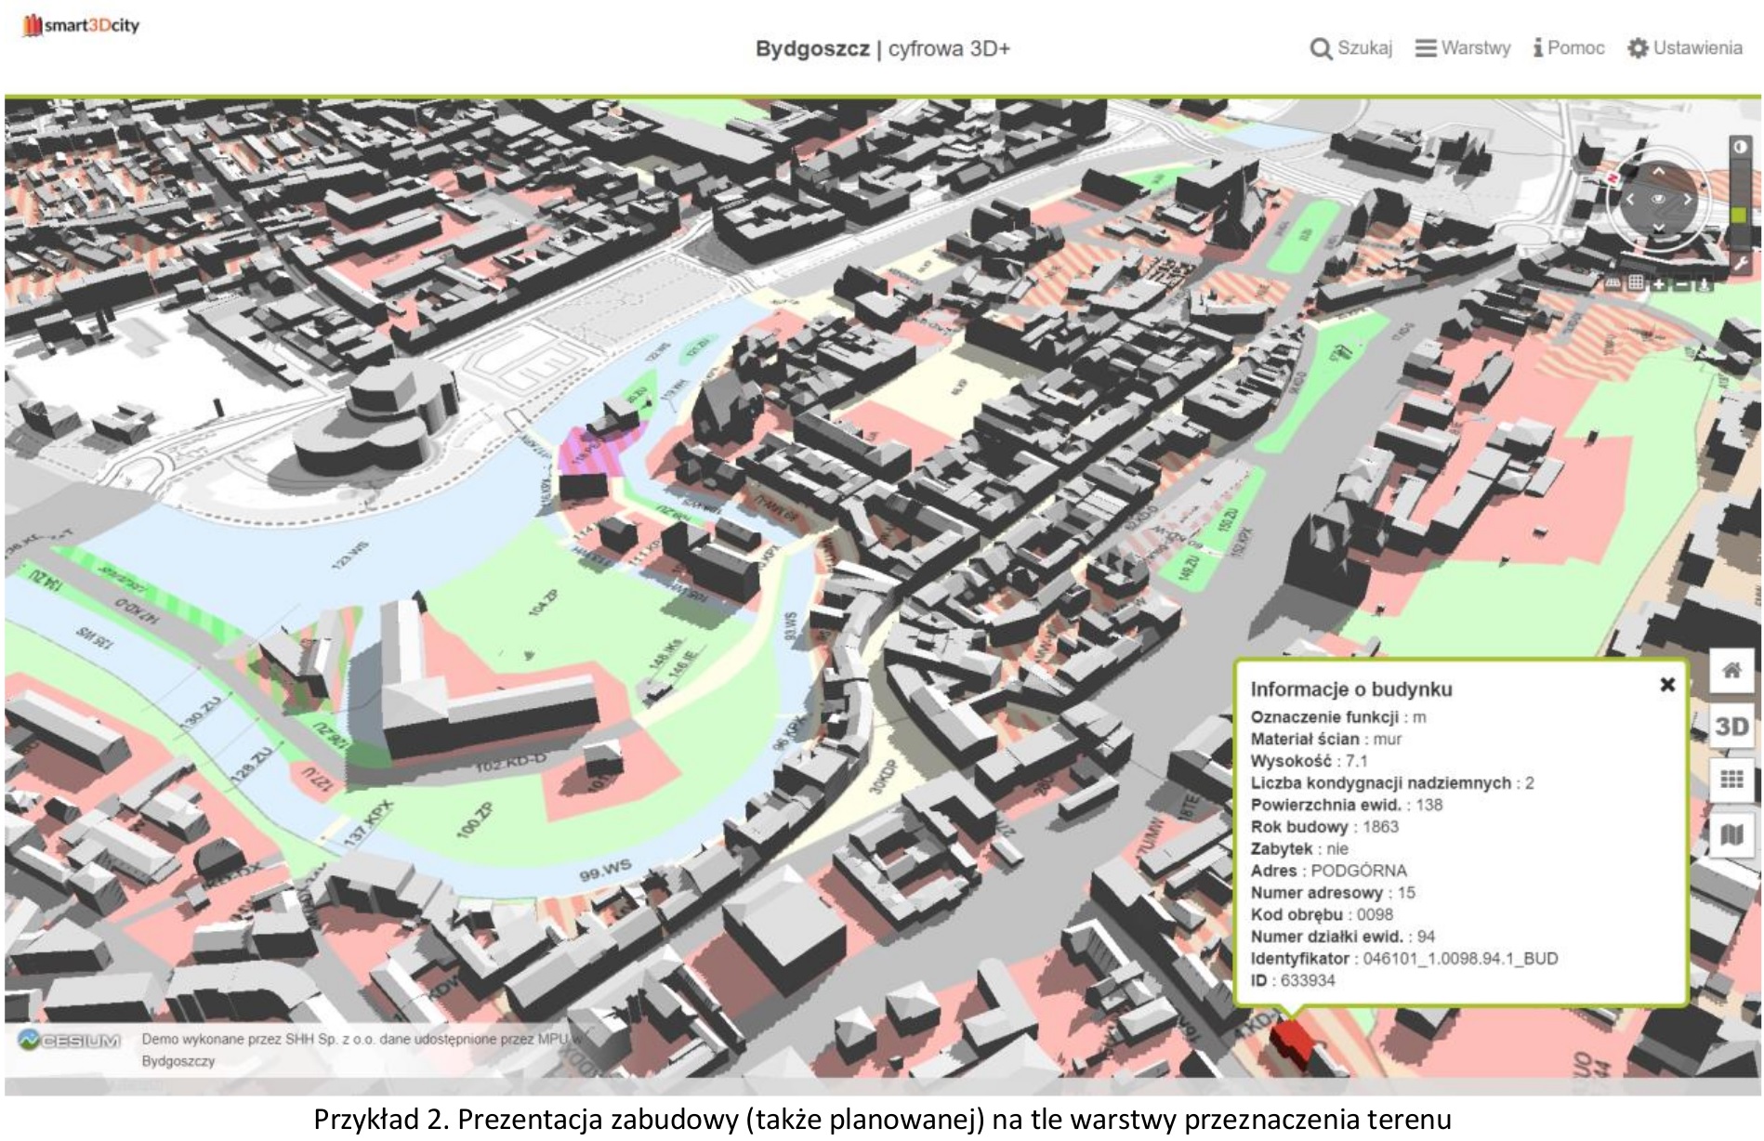Open the Warstwy layers menu
Screen dimensions: 1764x1141
click(1462, 48)
